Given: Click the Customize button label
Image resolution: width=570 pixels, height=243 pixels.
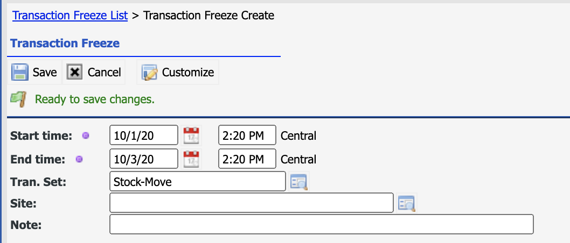Looking at the screenshot, I should (188, 73).
